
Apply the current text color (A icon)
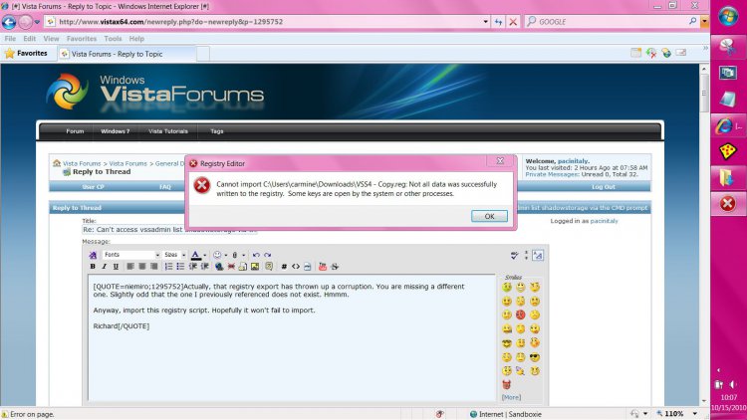click(x=195, y=255)
